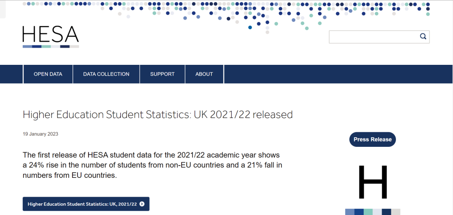453x215 pixels.
Task: Click the grey tab at top-left corner
Action: [x=3, y=8]
